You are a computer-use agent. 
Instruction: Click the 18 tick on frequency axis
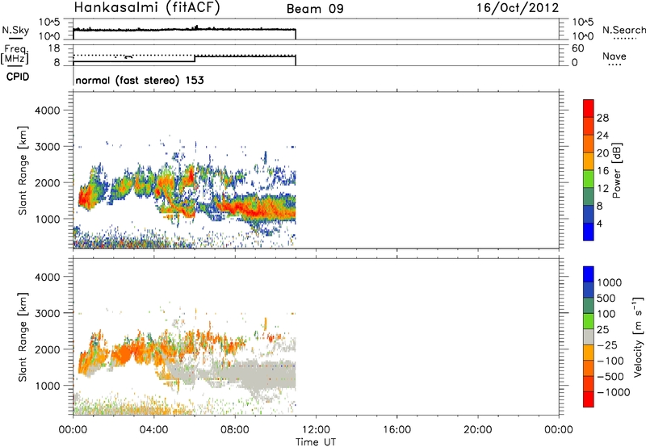coord(54,48)
